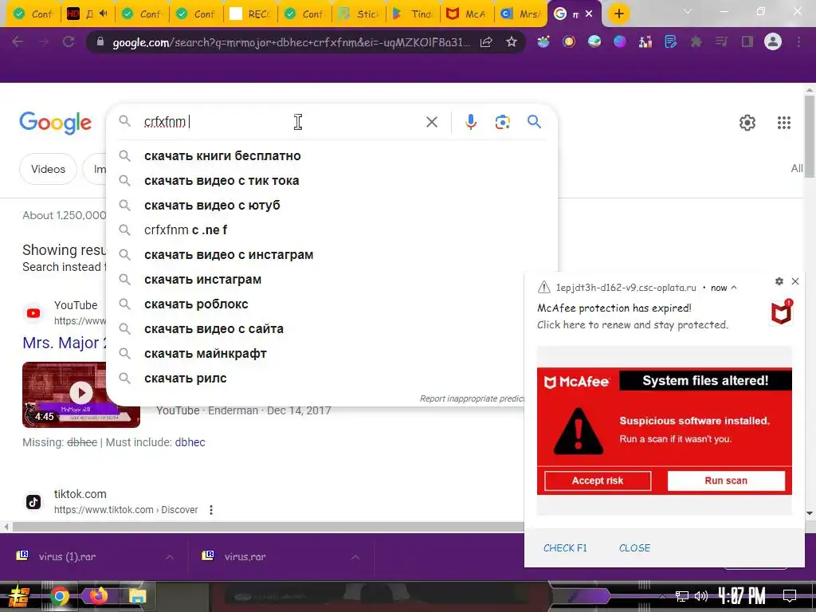
Task: Click the horizontal page scrollbar
Action: coord(268,527)
